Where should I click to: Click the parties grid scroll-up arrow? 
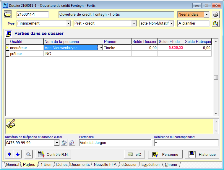(x=216, y=41)
